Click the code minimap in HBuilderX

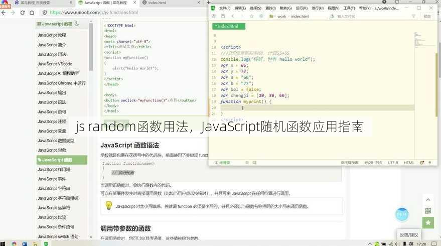coord(424,39)
